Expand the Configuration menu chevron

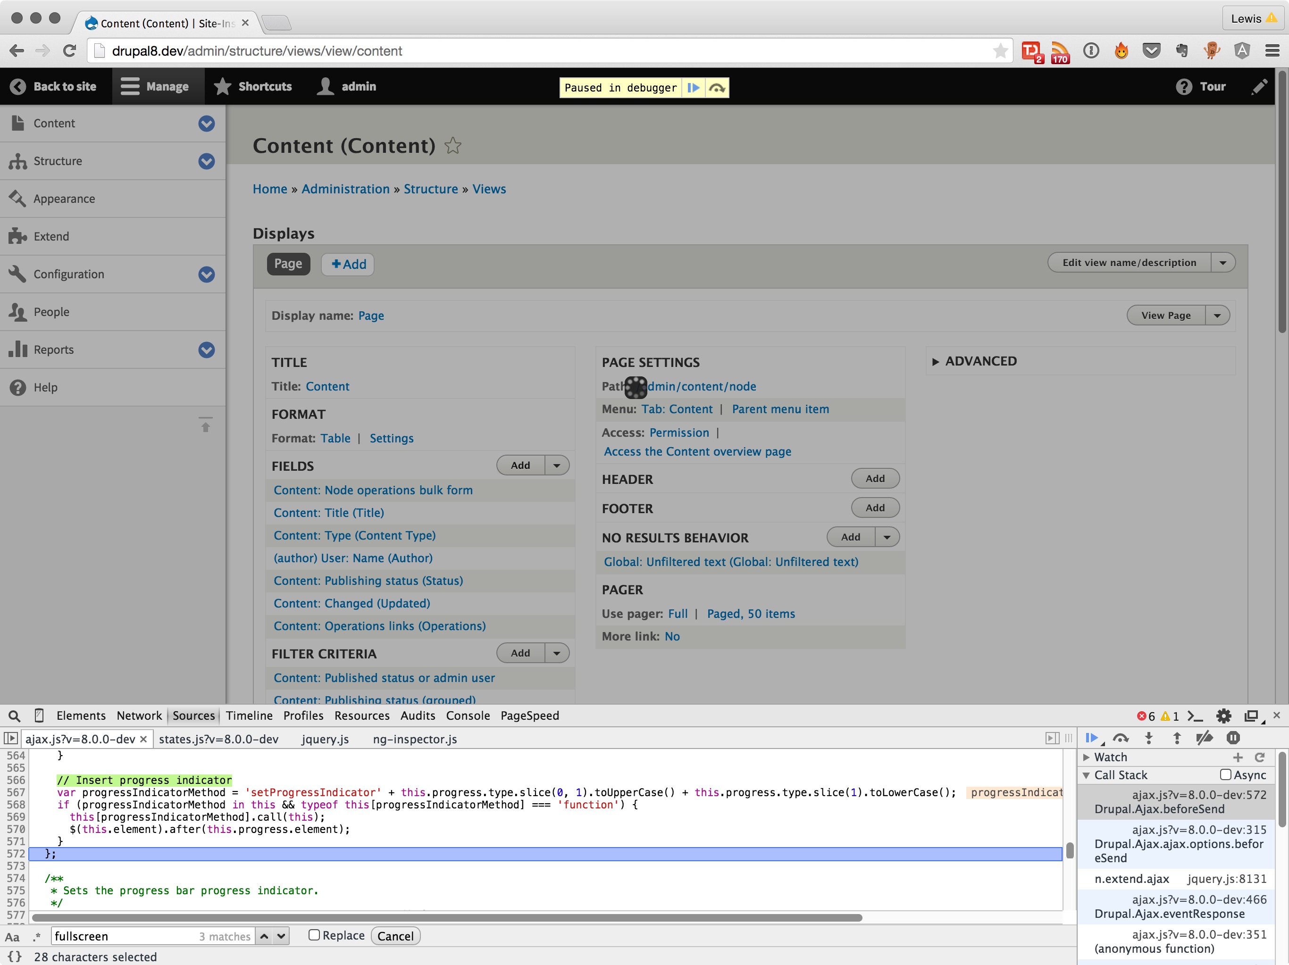206,275
